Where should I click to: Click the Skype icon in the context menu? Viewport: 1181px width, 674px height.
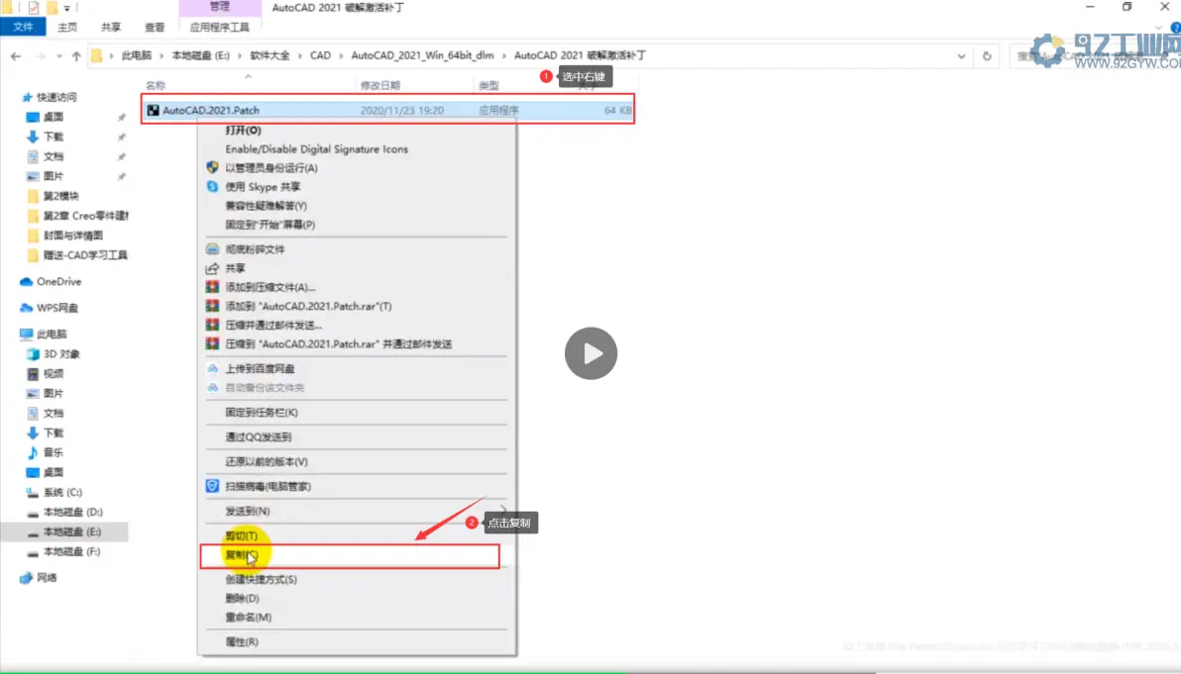point(212,186)
